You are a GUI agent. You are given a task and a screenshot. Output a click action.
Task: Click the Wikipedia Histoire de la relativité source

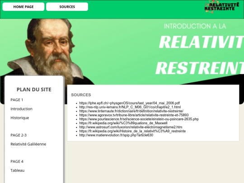(132, 131)
